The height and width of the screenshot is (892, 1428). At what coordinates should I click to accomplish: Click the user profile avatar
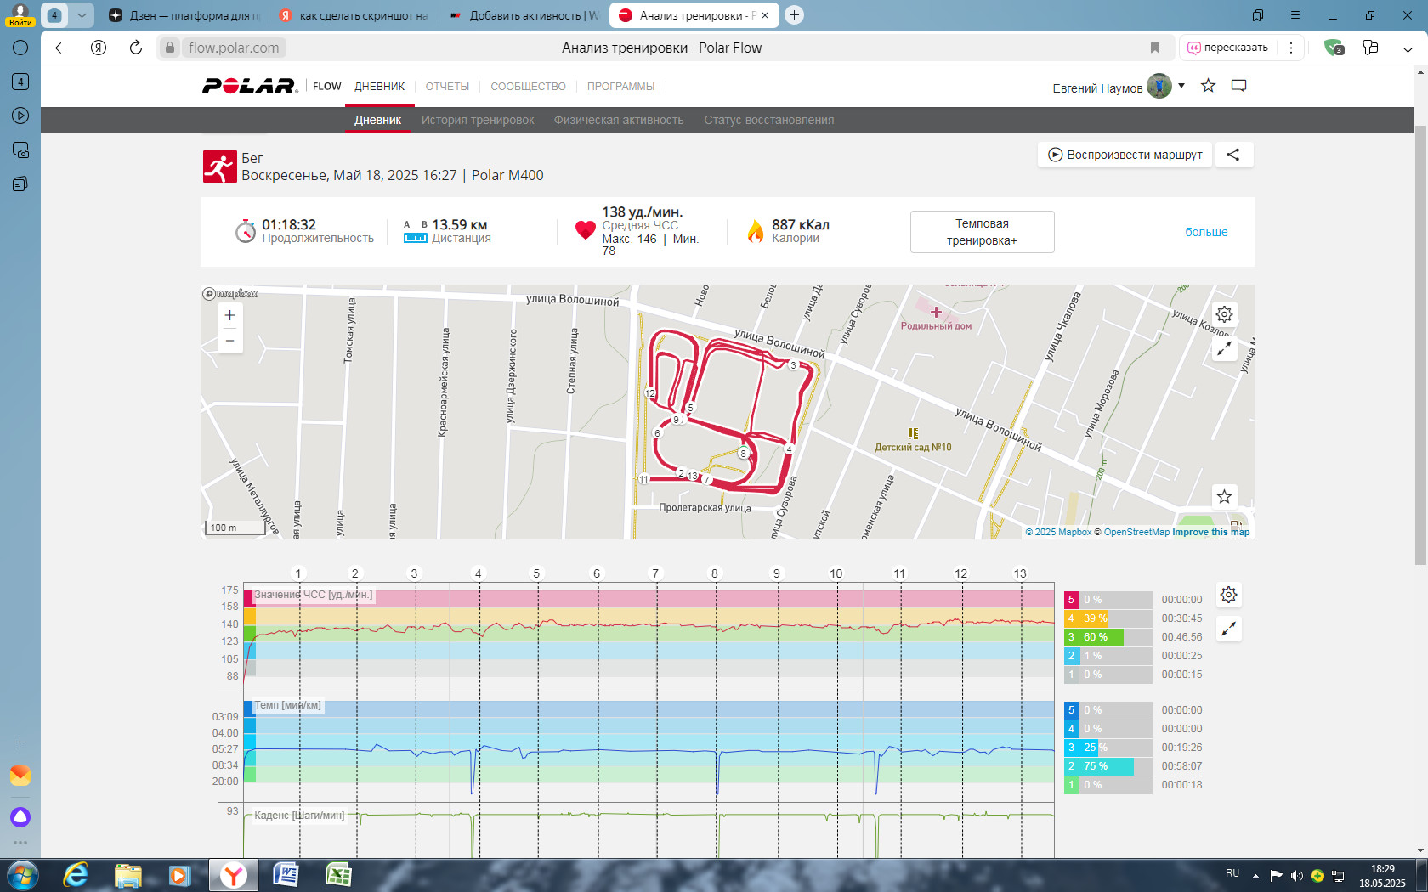tap(1159, 86)
